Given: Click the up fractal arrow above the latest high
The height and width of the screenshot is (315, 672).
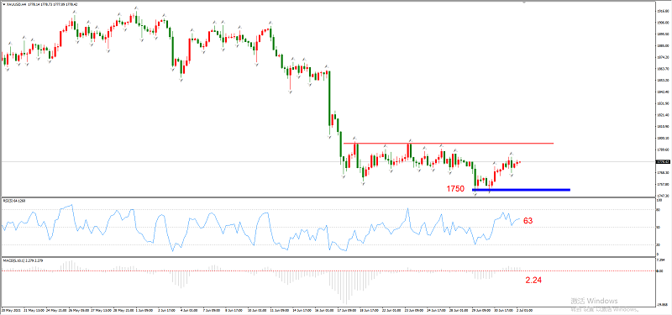Looking at the screenshot, I should point(511,153).
